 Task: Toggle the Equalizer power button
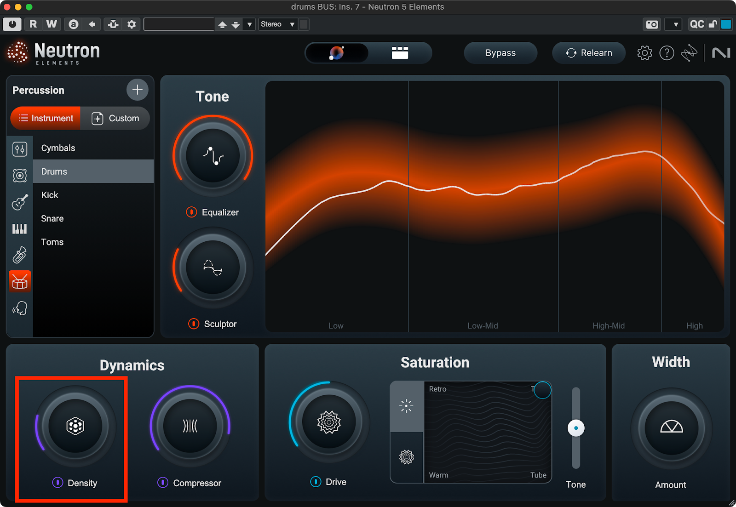pos(191,212)
